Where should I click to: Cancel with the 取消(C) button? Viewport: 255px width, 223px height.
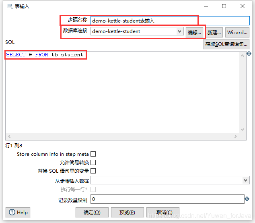[x=163, y=212]
